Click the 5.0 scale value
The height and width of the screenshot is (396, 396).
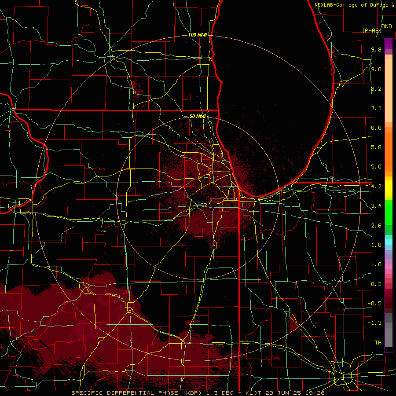(376, 167)
